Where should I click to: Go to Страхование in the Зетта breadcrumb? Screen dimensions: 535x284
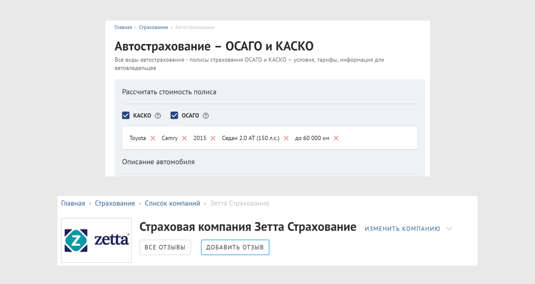pos(115,203)
